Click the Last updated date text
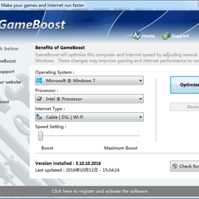This screenshot has width=199, height=199. tap(77, 170)
